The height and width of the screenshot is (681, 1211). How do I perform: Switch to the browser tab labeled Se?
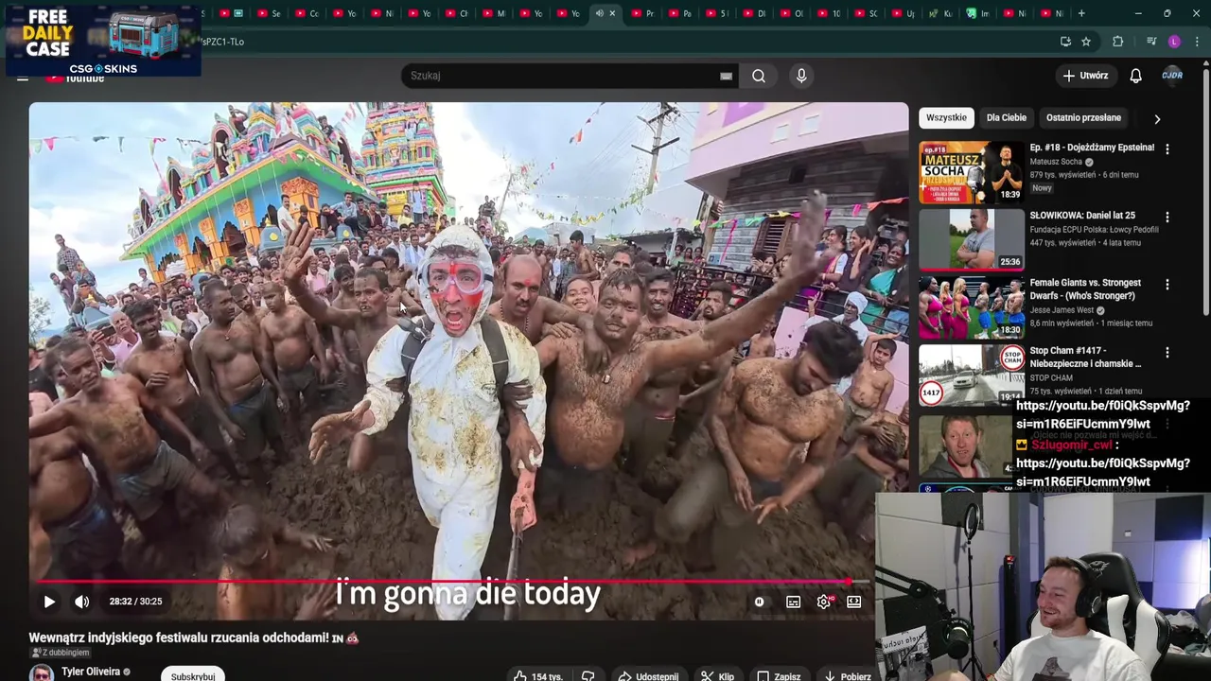[268, 13]
